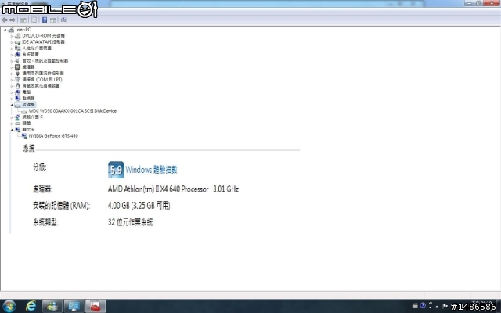Viewport: 501px width, 313px height.
Task: Select the highlighted Disk drives category icon
Action: click(17, 104)
